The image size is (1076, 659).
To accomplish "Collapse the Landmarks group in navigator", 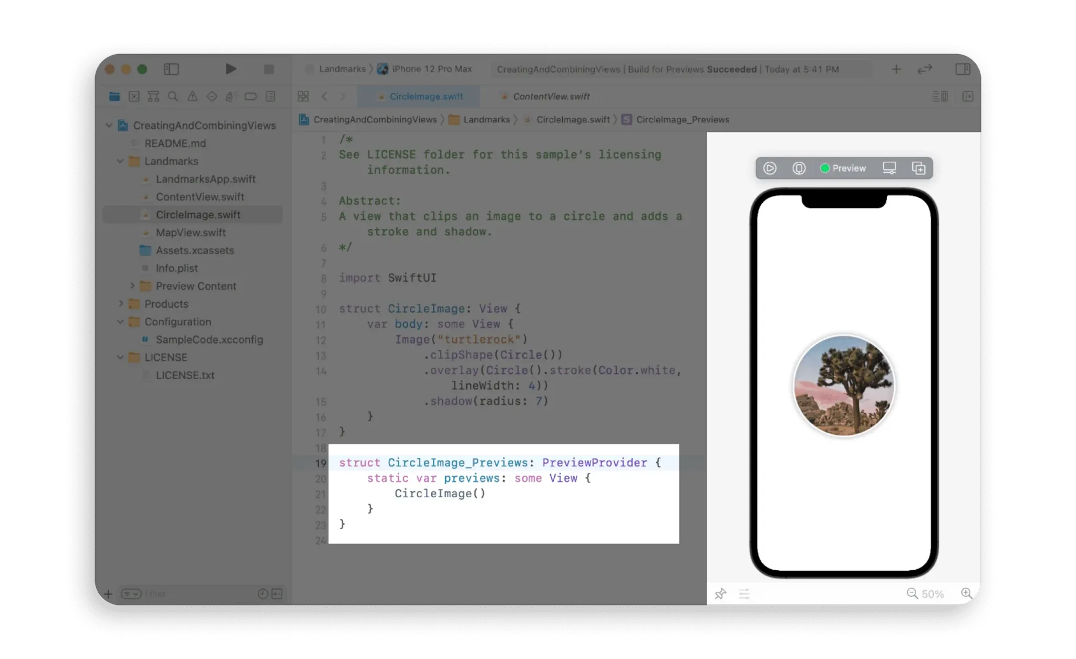I will click(x=120, y=161).
